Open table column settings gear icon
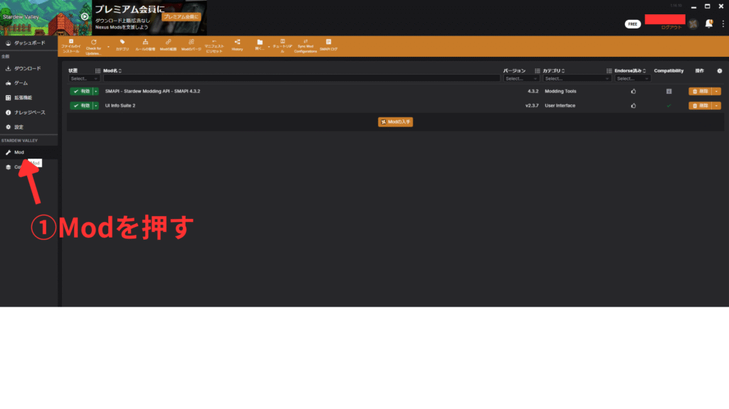Screen dimensions: 729x409 720,71
